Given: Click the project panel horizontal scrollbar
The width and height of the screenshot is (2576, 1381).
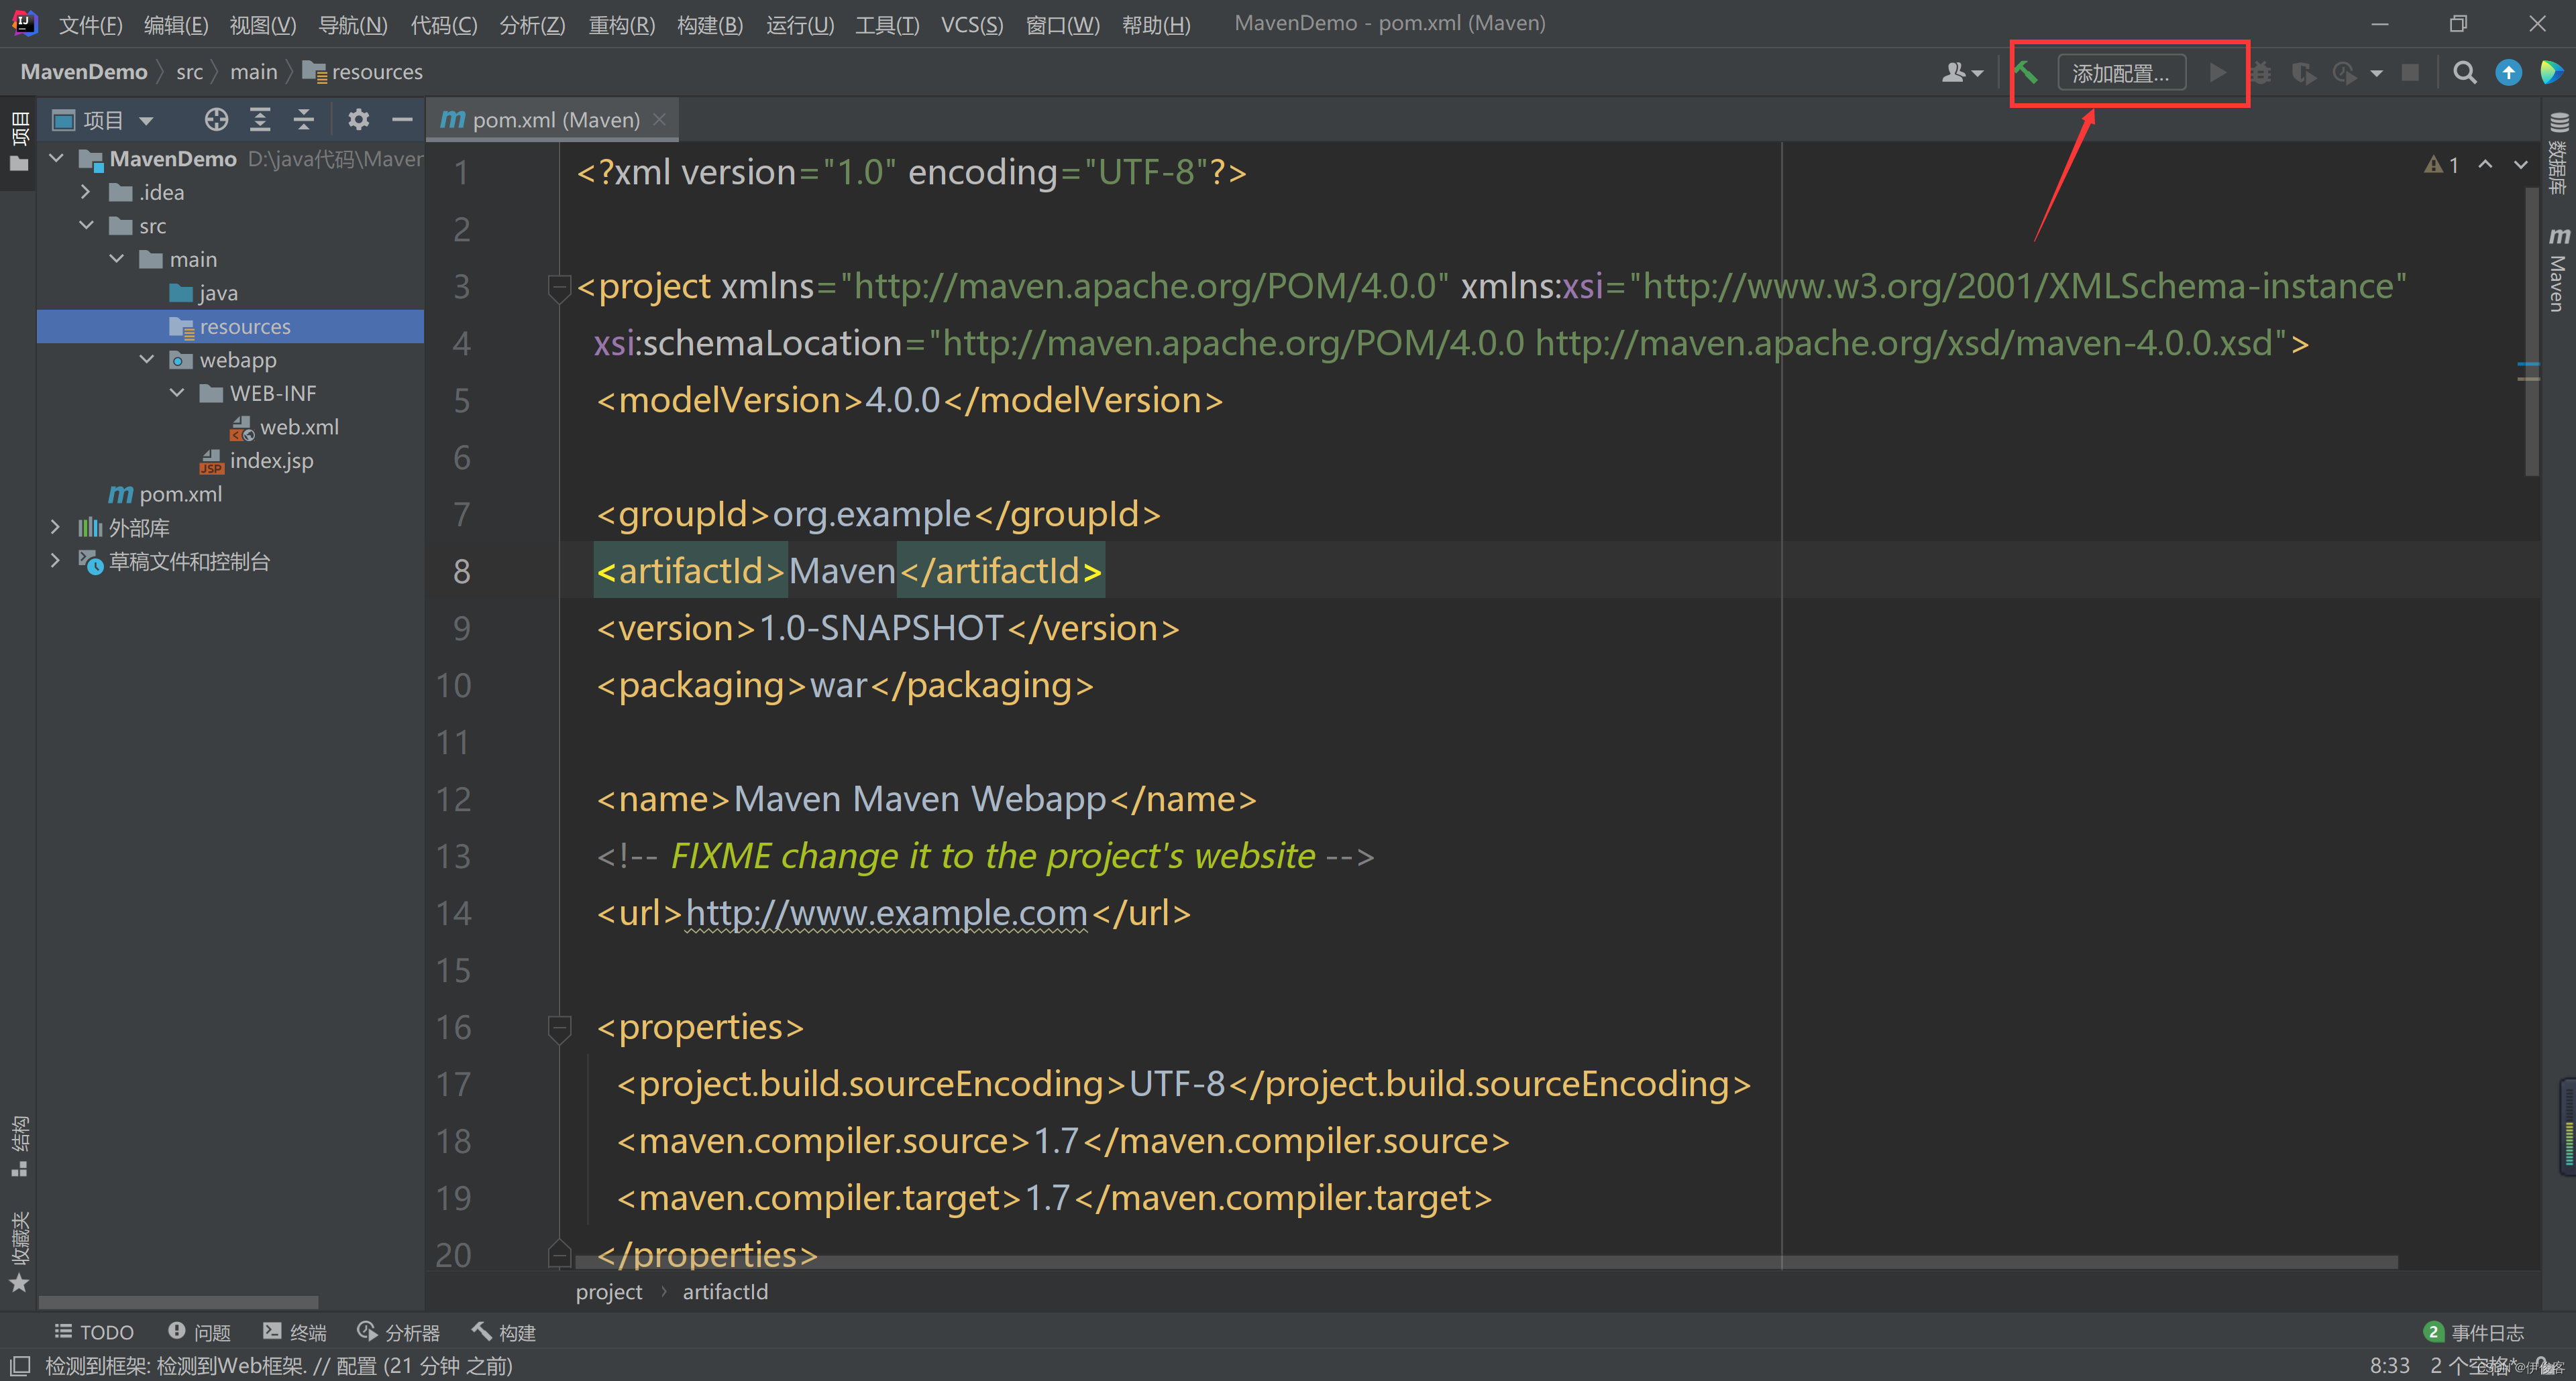Looking at the screenshot, I should pos(178,1302).
